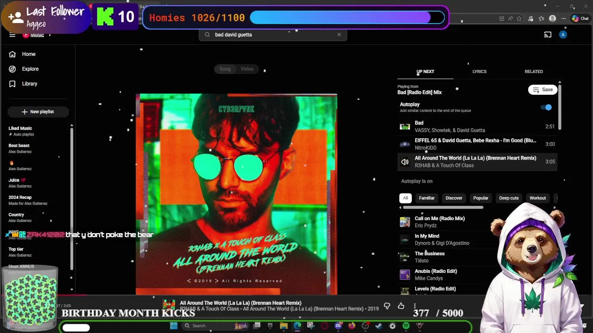This screenshot has height=333, width=593.
Task: Open more options for playing track
Action: click(x=415, y=306)
